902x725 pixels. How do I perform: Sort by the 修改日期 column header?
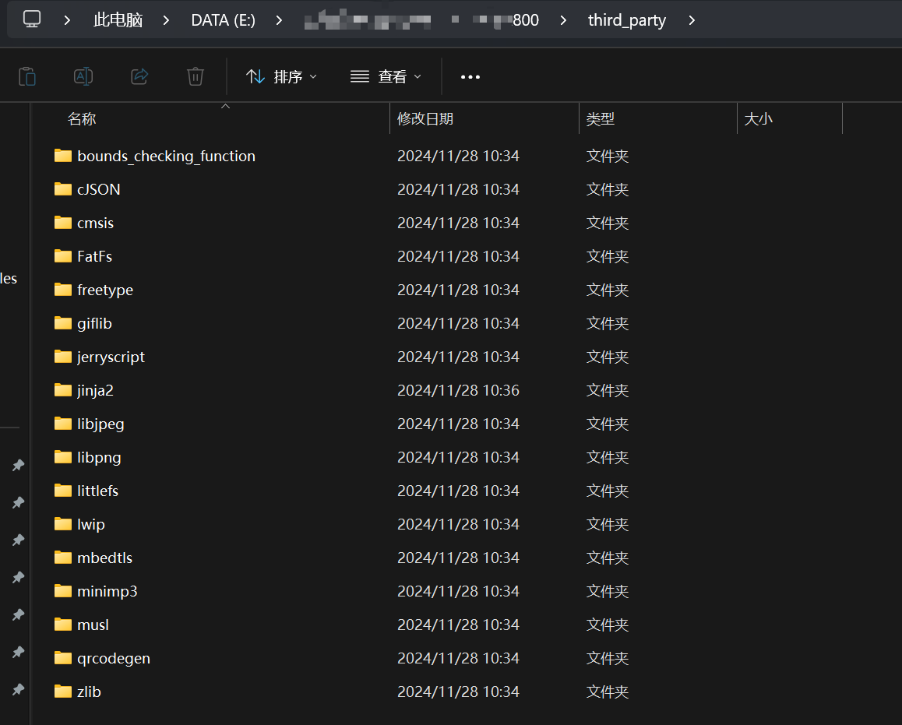click(x=425, y=119)
